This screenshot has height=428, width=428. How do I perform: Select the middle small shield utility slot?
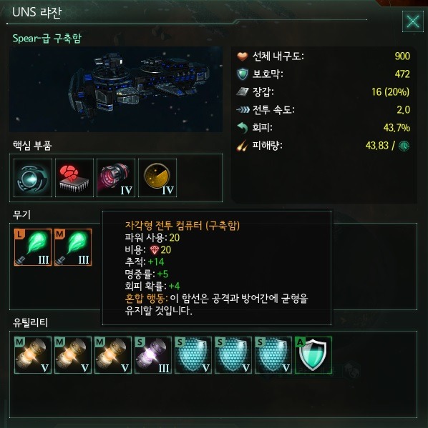[233, 355]
